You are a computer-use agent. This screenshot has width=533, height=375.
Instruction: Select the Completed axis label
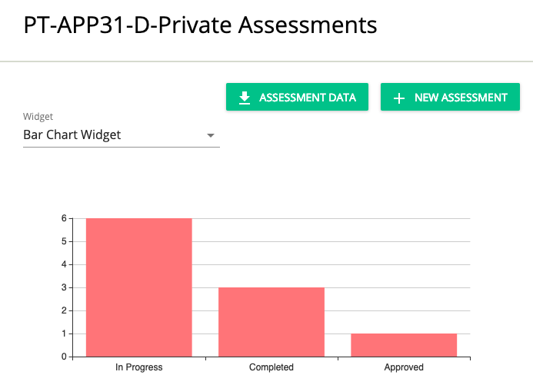tap(271, 367)
